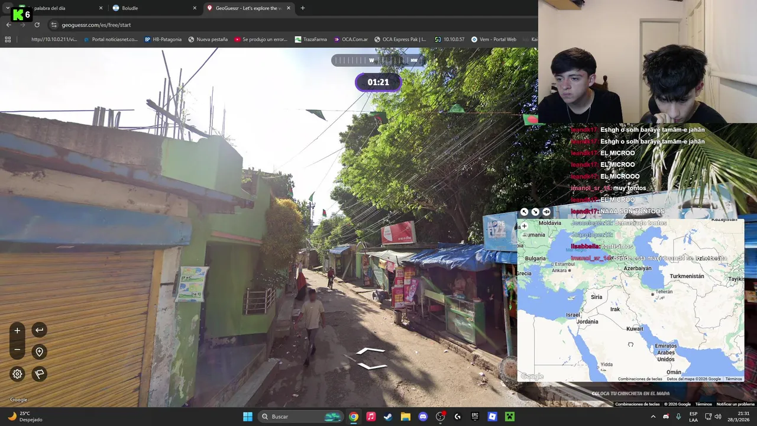The height and width of the screenshot is (426, 757).
Task: Zoom in the Street View panorama
Action: click(17, 330)
